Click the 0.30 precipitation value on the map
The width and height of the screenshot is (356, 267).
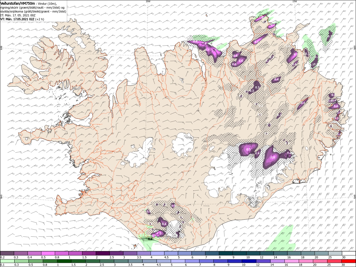(x=313, y=64)
